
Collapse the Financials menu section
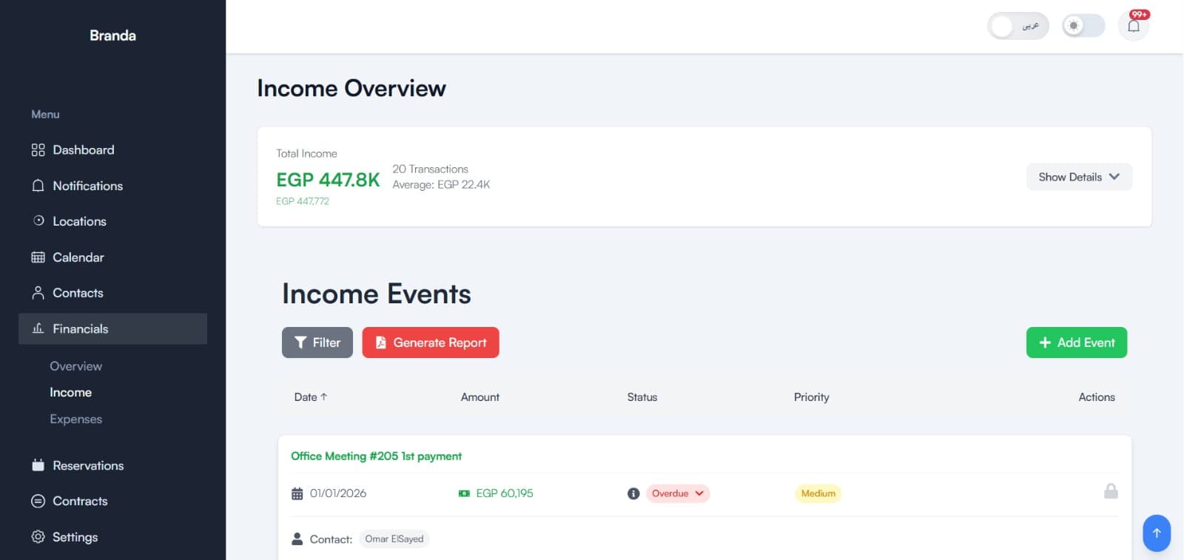click(x=112, y=328)
